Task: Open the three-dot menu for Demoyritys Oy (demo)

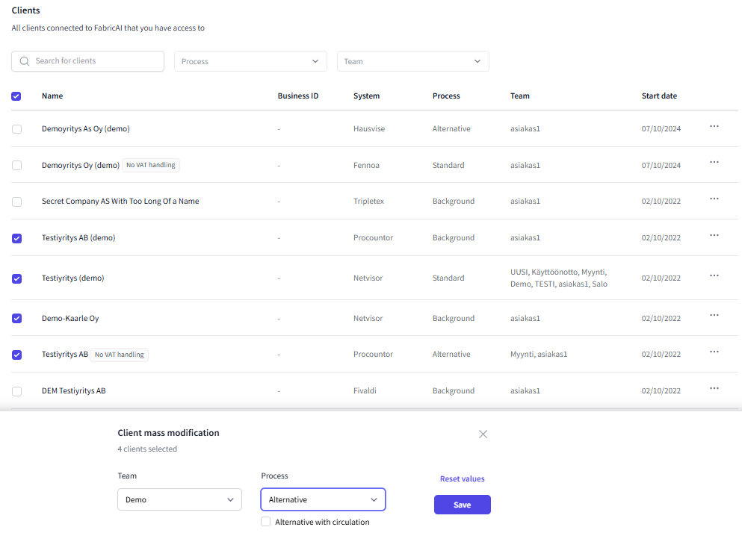Action: point(714,163)
